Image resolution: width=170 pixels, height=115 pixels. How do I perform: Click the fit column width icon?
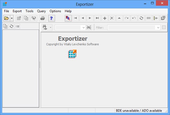(x=156, y=18)
